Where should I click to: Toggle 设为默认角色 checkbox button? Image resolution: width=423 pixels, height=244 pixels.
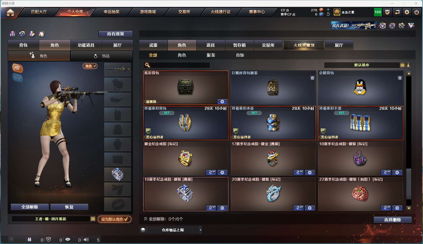[x=114, y=219]
